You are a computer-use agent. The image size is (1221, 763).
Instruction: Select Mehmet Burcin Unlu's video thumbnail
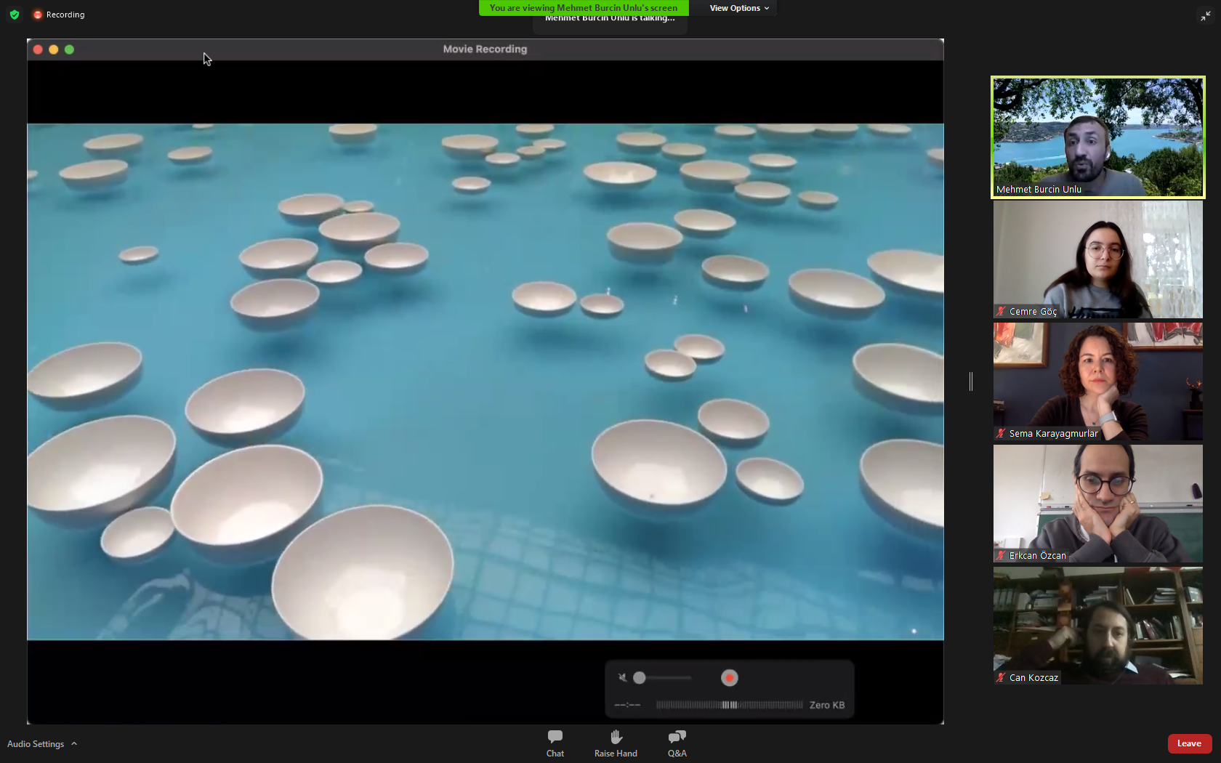coord(1097,137)
